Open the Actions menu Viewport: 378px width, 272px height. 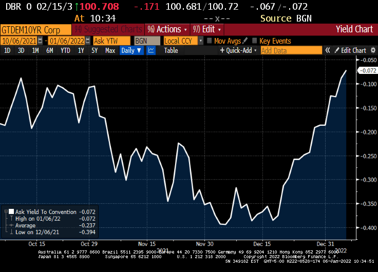point(167,29)
